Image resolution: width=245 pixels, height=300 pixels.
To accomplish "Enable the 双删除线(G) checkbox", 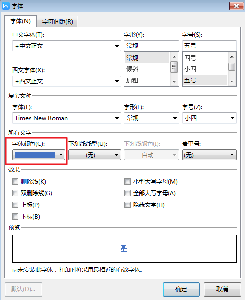I will point(15,193).
